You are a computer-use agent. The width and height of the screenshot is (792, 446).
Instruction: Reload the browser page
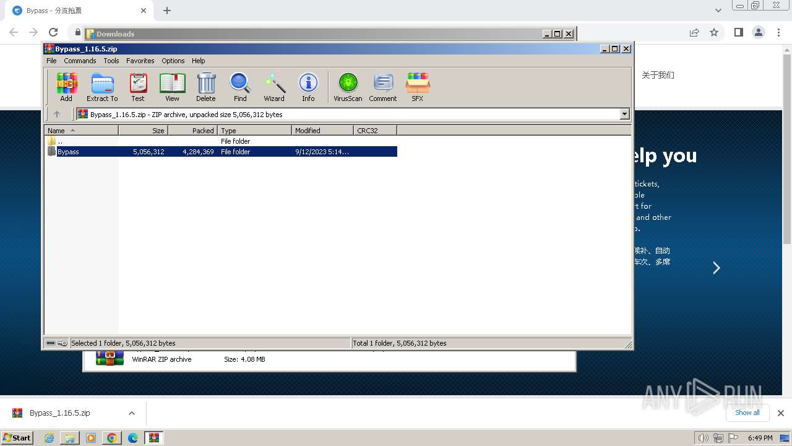tap(53, 32)
